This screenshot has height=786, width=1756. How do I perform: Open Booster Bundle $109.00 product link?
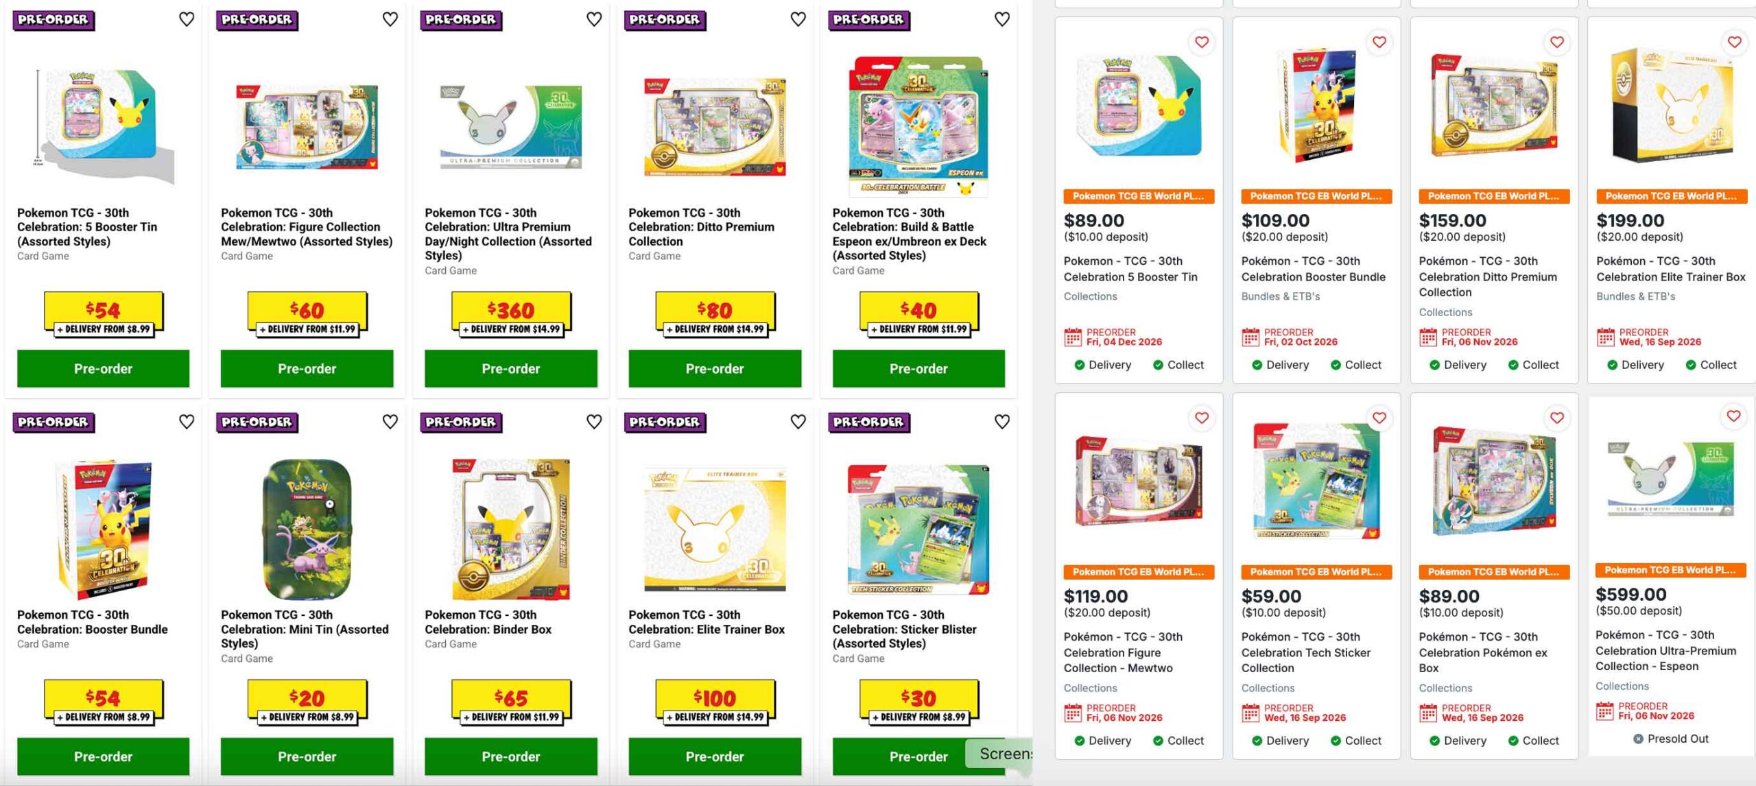[1313, 269]
